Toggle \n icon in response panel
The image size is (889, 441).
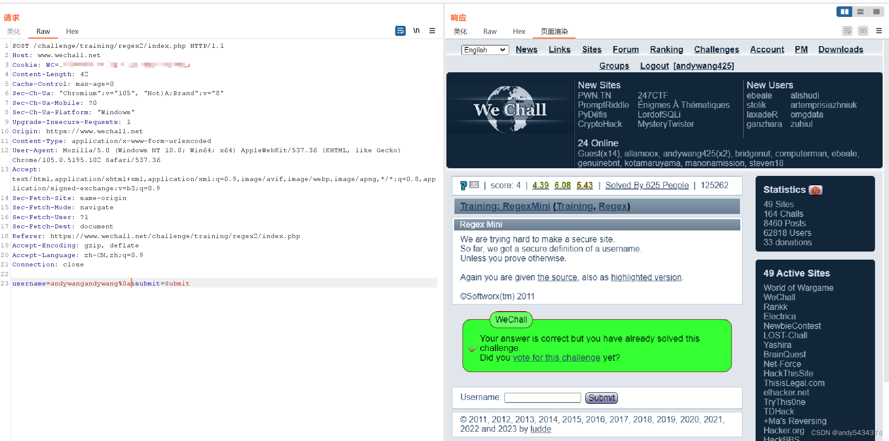coord(863,31)
